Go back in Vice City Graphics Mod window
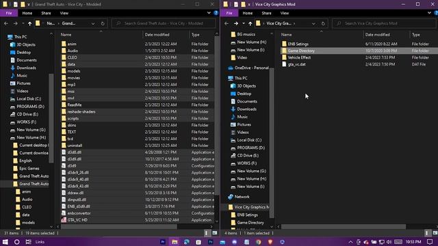This screenshot has height=246, width=438. tap(227, 23)
